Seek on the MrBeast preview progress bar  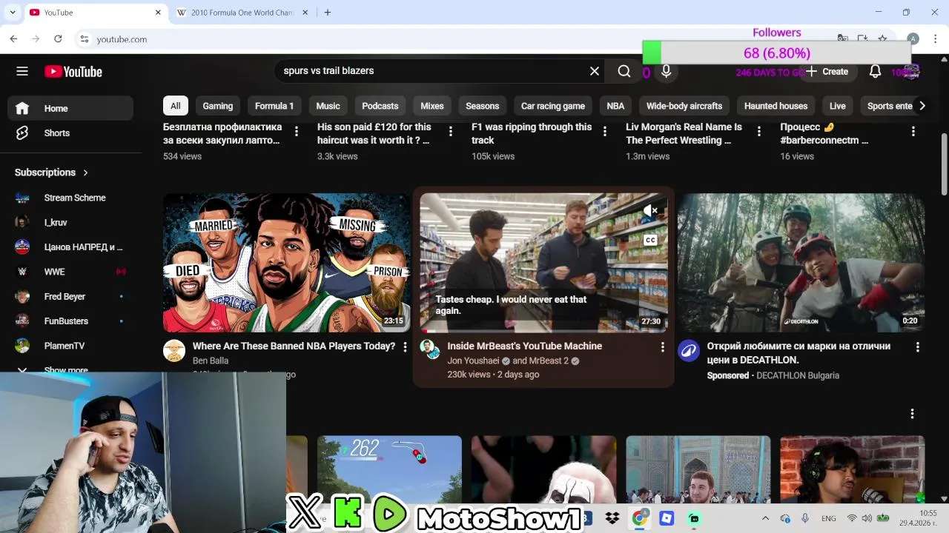coord(543,331)
